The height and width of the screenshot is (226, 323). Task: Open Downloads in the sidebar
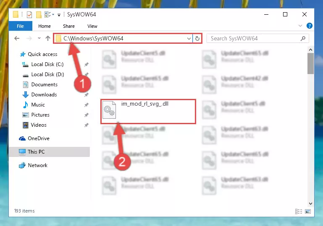44,95
